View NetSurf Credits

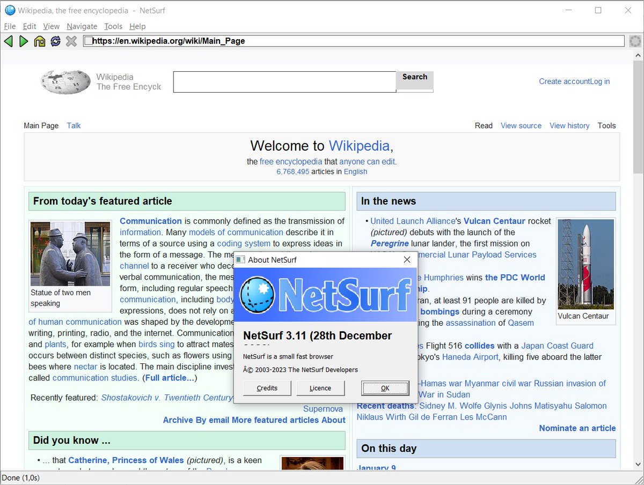267,388
